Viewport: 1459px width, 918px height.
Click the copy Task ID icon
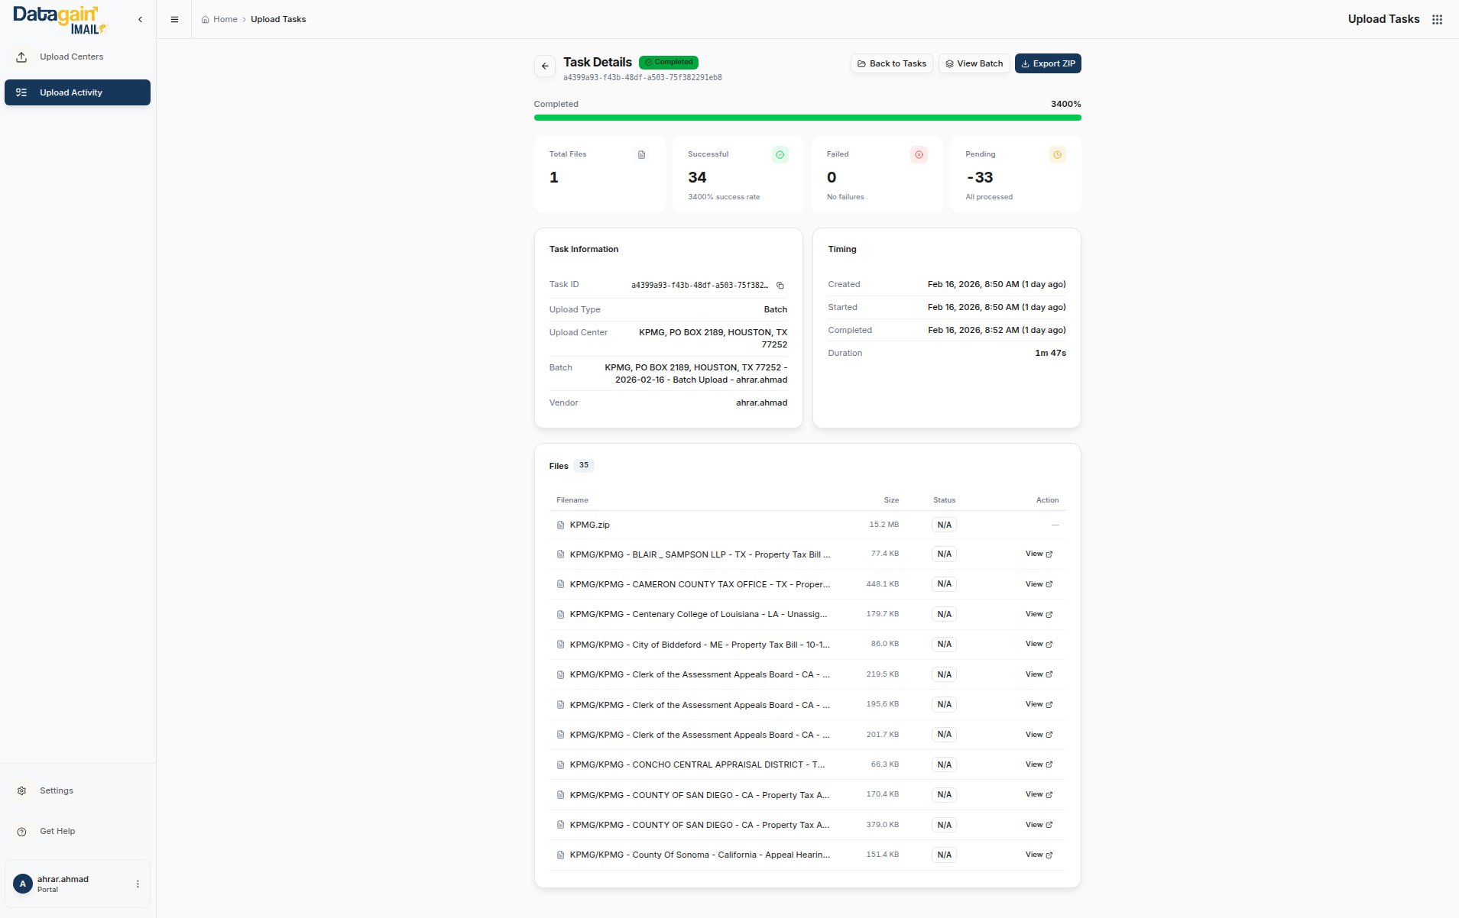[780, 286]
